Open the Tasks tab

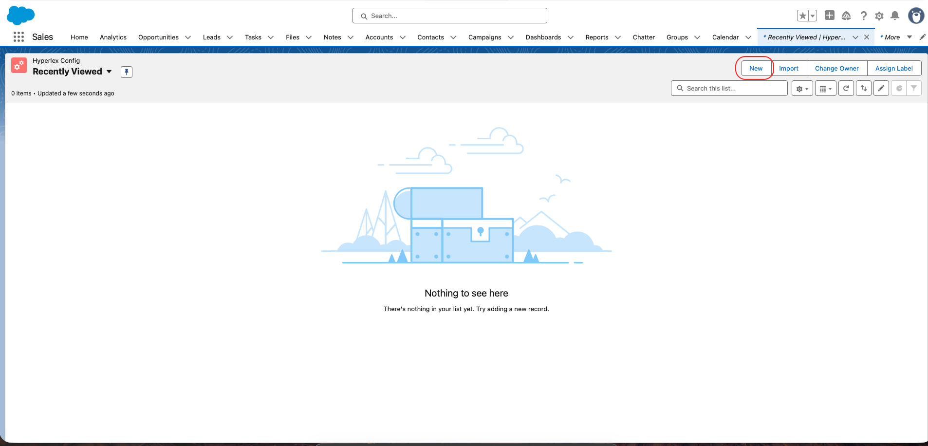point(253,37)
